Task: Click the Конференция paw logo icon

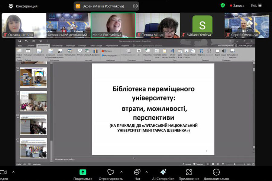Action: coord(11,6)
